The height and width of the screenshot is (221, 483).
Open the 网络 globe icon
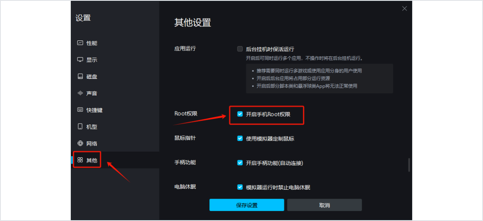pyautogui.click(x=80, y=144)
